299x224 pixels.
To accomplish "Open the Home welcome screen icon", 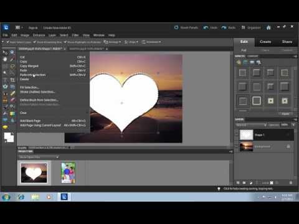I will click(268, 27).
